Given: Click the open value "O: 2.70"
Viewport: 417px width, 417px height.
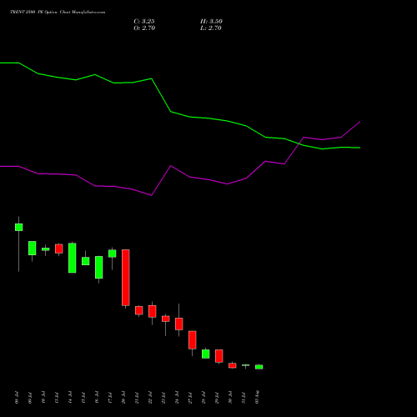Looking at the screenshot, I should pyautogui.click(x=144, y=28).
